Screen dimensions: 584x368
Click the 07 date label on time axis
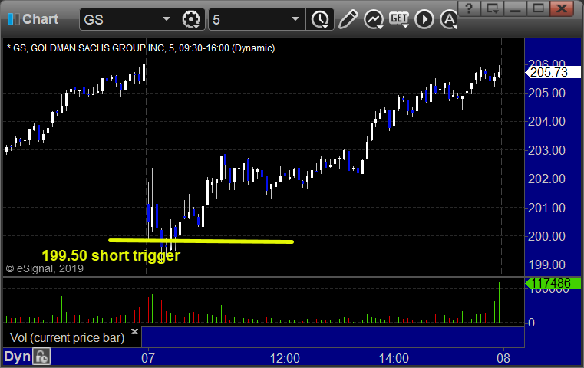pos(148,358)
